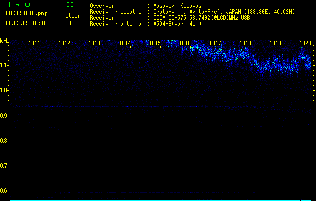Image resolution: width=316 pixels, height=201 pixels.
Task: Click the A504HB(yagi 4el) antenna text
Action: point(177,24)
